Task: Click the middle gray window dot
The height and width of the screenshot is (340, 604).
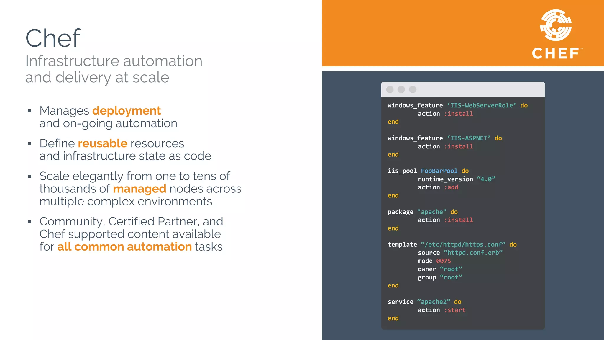Action: [x=401, y=89]
